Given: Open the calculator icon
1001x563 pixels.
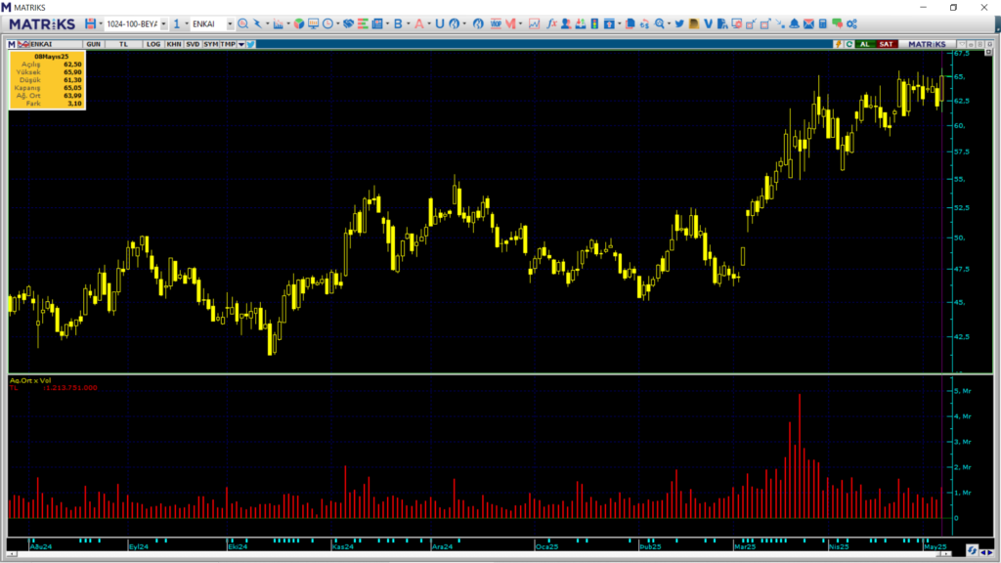Looking at the screenshot, I should (x=822, y=23).
